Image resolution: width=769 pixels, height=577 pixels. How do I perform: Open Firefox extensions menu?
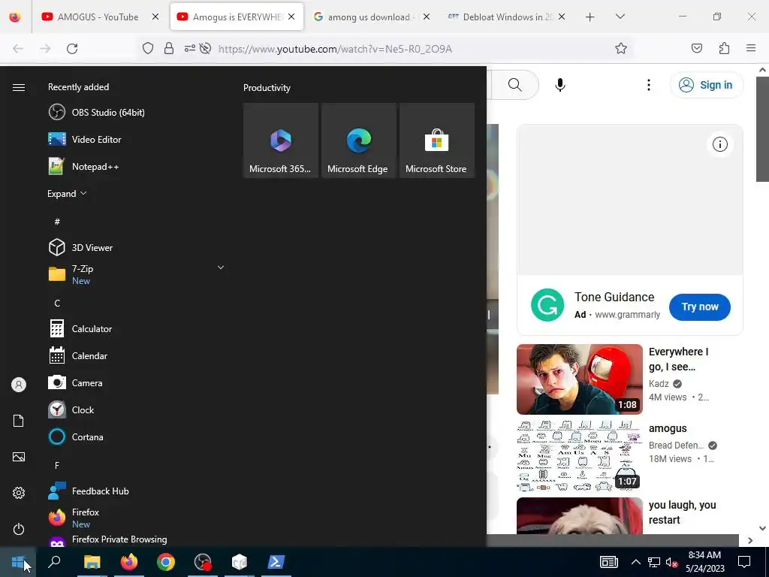tap(724, 48)
